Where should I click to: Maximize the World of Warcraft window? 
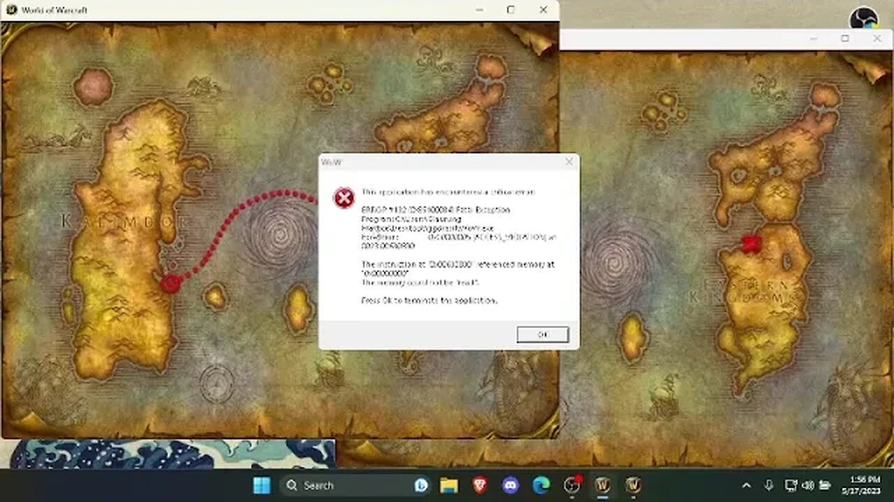pos(511,10)
